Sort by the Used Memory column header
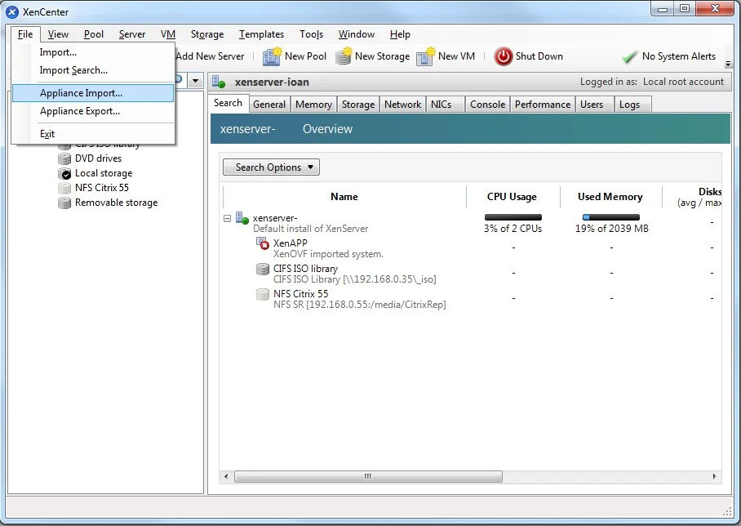Screen dimensions: 741x526 coord(610,197)
